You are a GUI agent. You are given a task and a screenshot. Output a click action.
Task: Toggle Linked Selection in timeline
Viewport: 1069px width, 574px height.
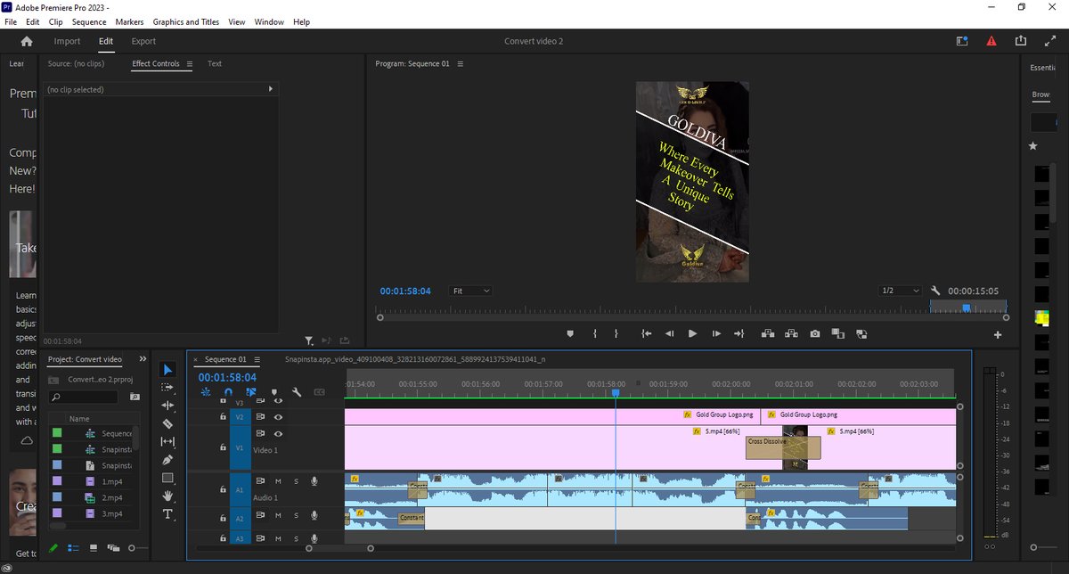(x=251, y=391)
